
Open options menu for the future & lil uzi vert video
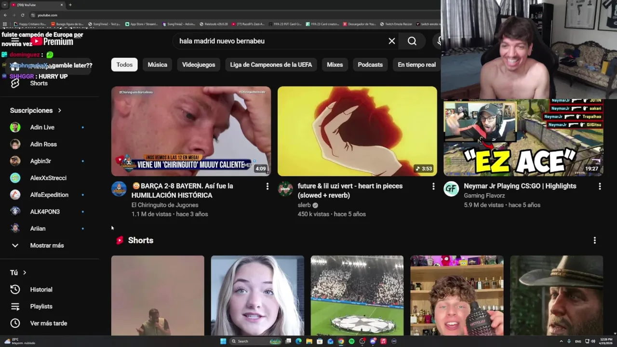(433, 186)
